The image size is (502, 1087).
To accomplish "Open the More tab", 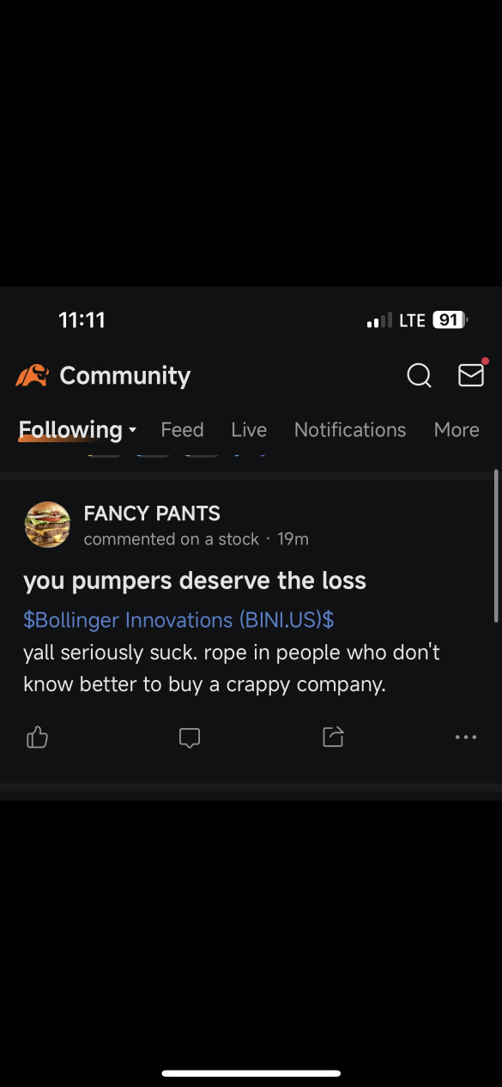I will pos(457,429).
